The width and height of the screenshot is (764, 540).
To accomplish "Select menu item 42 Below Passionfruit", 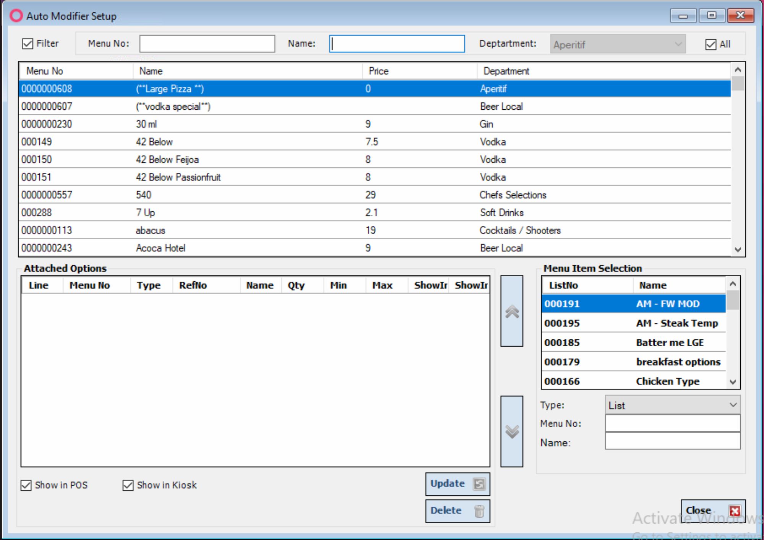I will 375,177.
